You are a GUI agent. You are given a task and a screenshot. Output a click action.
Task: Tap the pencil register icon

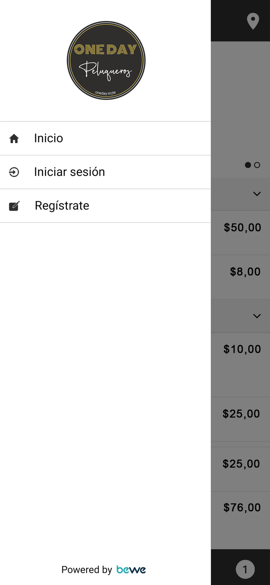pyautogui.click(x=14, y=206)
